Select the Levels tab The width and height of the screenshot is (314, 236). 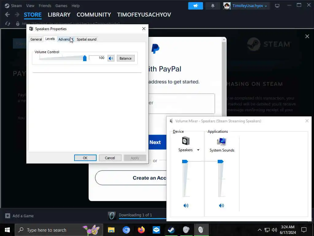click(x=50, y=39)
